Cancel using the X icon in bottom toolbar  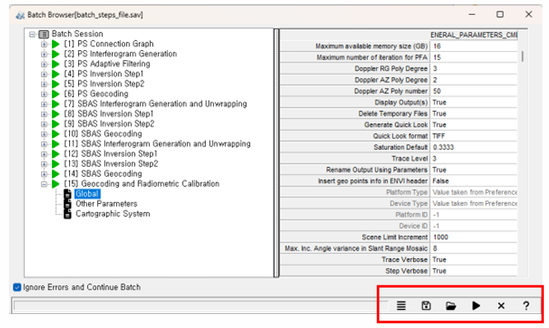click(x=501, y=306)
